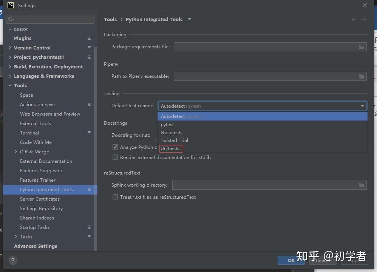Click the forward navigation arrow
The height and width of the screenshot is (272, 377).
click(364, 19)
